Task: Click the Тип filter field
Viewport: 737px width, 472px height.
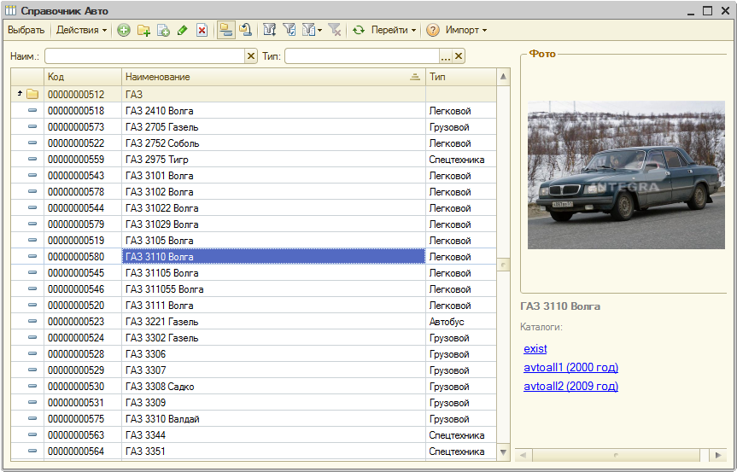Action: [x=362, y=56]
